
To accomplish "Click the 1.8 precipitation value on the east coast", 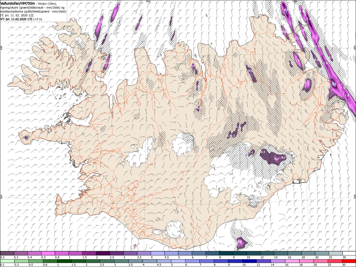I will pos(347,95).
